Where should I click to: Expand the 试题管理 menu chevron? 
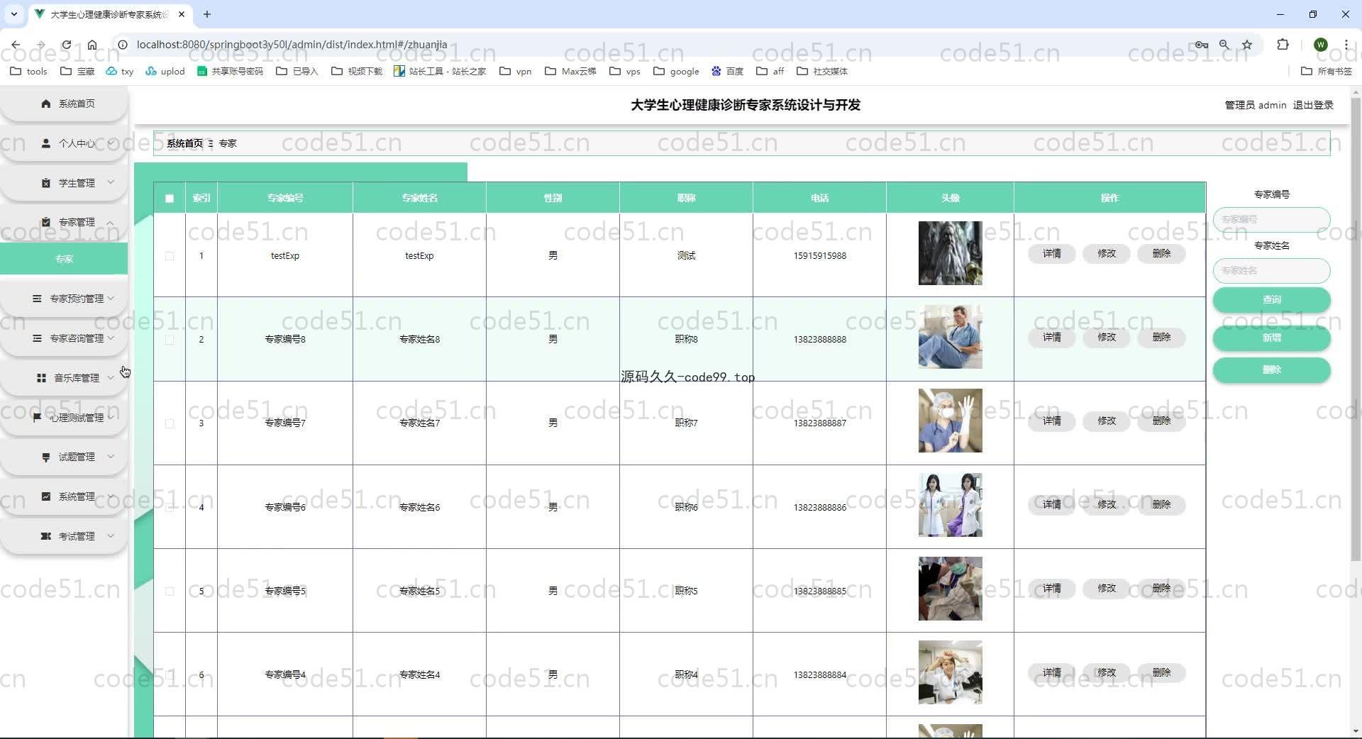(x=111, y=457)
